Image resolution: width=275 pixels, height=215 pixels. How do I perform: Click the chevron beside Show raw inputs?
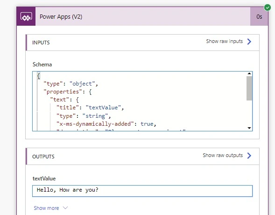(249, 42)
